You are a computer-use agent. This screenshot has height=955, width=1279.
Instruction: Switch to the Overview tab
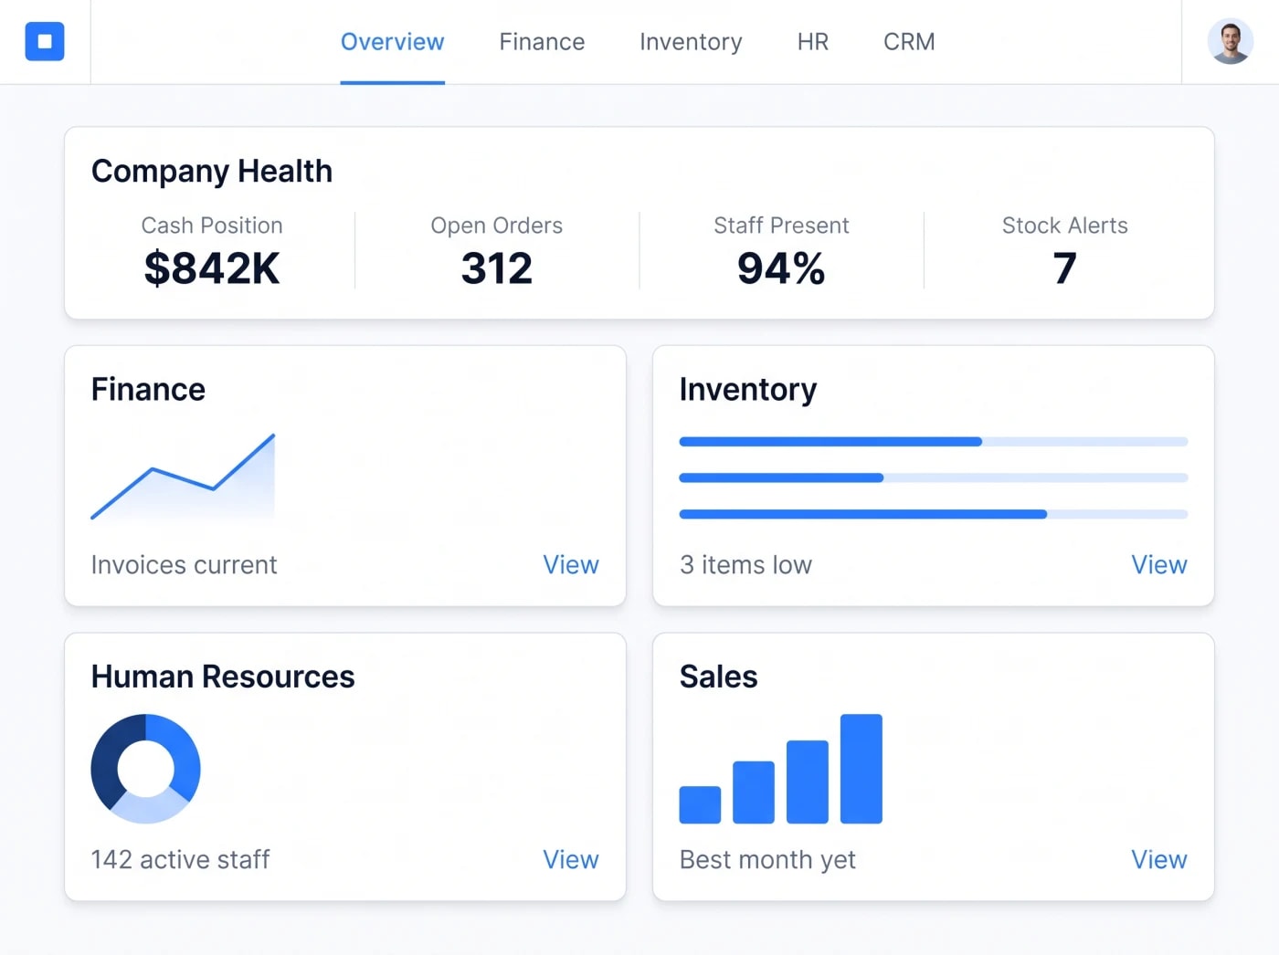click(x=393, y=42)
